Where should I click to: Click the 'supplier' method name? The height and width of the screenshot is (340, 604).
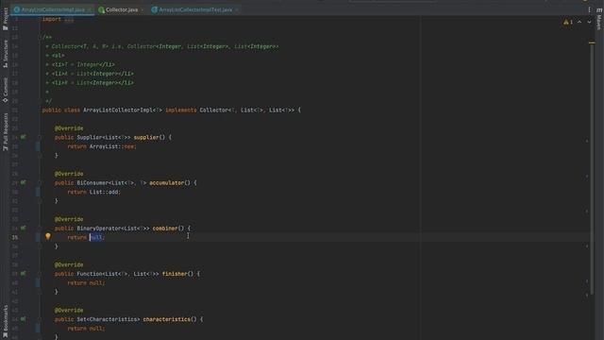coord(146,137)
